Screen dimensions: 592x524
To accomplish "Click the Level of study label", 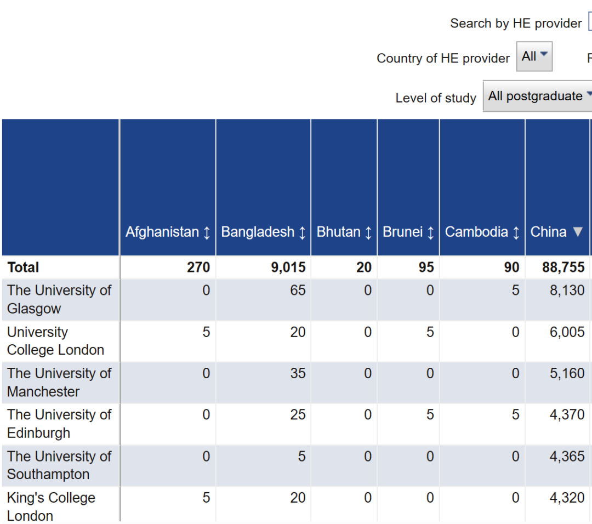I will tap(436, 98).
